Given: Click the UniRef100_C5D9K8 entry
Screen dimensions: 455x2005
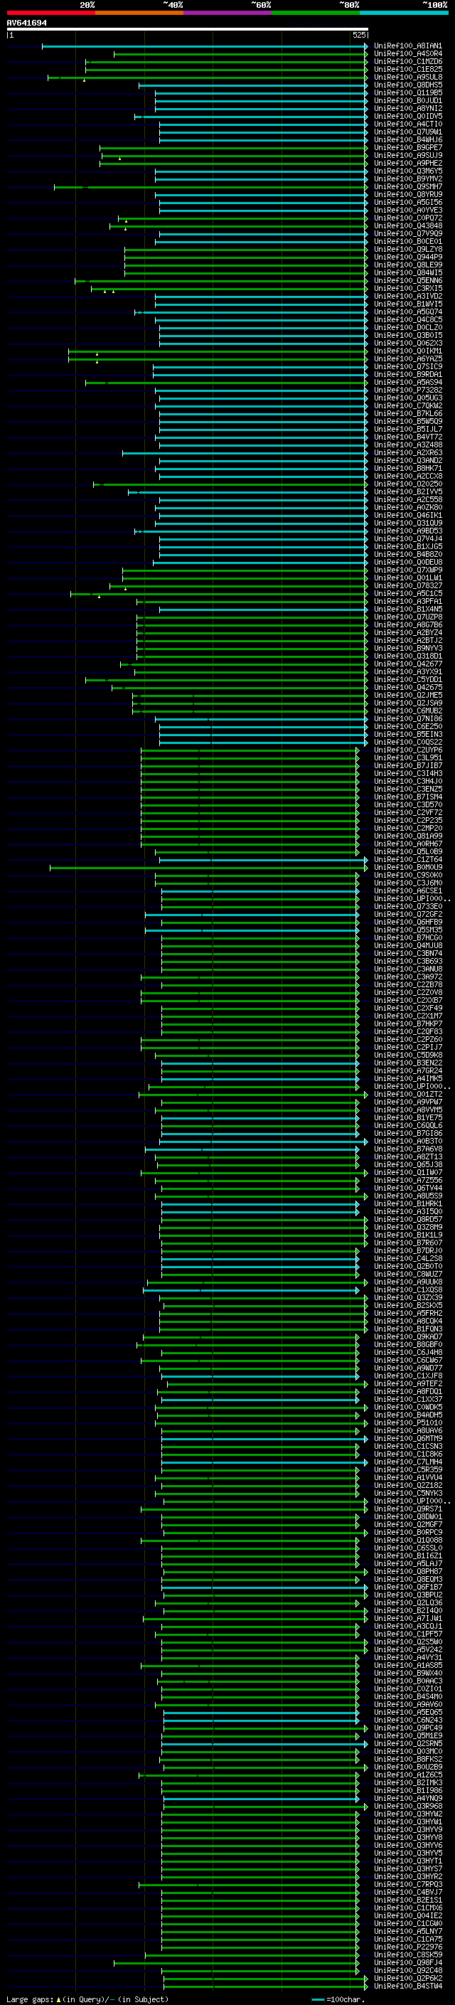Looking at the screenshot, I should [x=407, y=1055].
